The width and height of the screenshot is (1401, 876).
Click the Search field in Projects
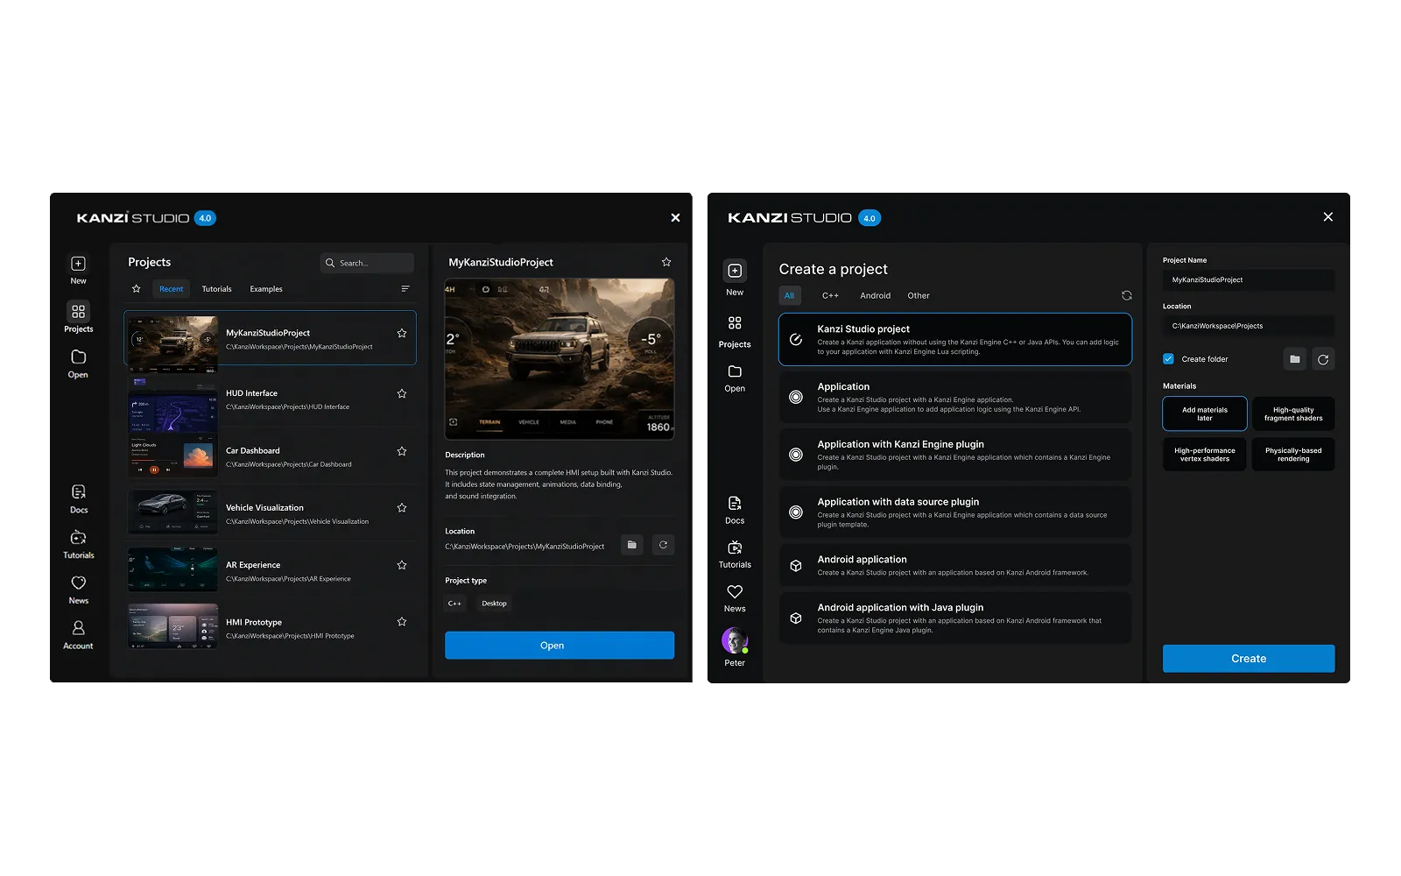coord(367,263)
